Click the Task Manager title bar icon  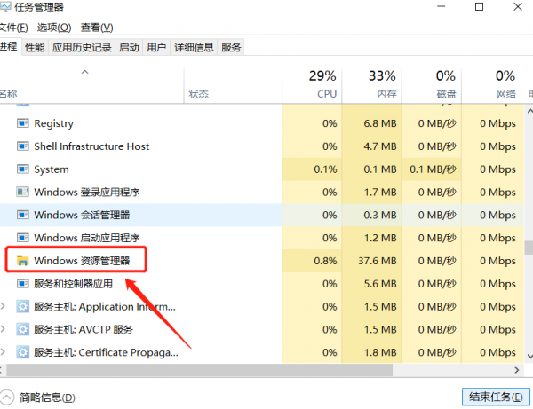tap(4, 6)
